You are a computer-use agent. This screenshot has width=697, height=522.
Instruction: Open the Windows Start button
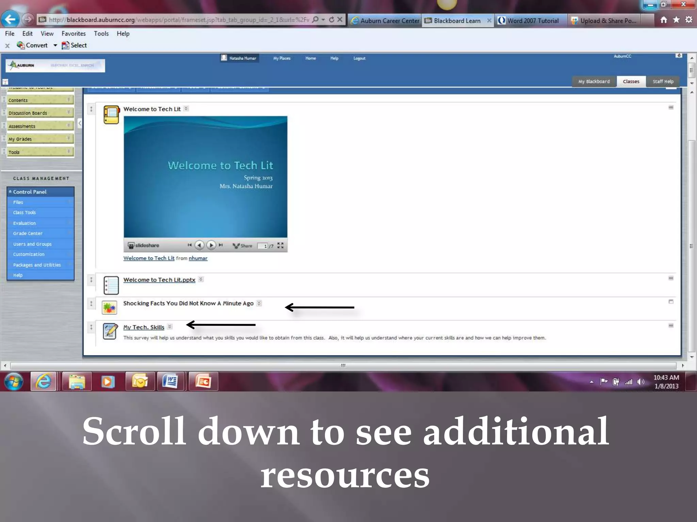[x=14, y=381]
